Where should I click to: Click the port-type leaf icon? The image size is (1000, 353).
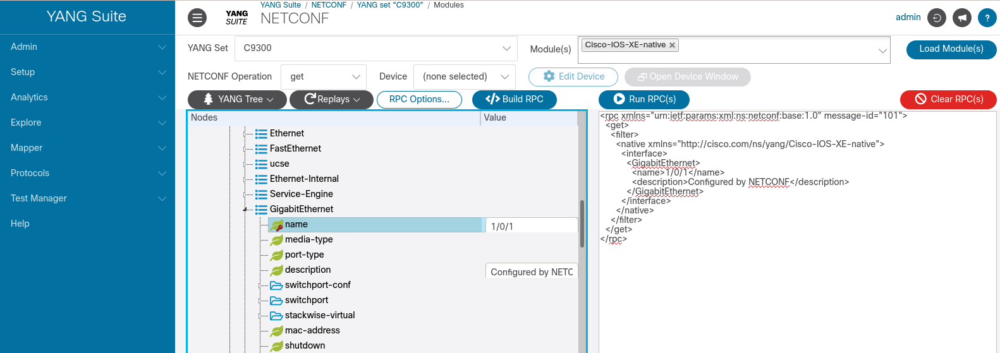coord(276,255)
